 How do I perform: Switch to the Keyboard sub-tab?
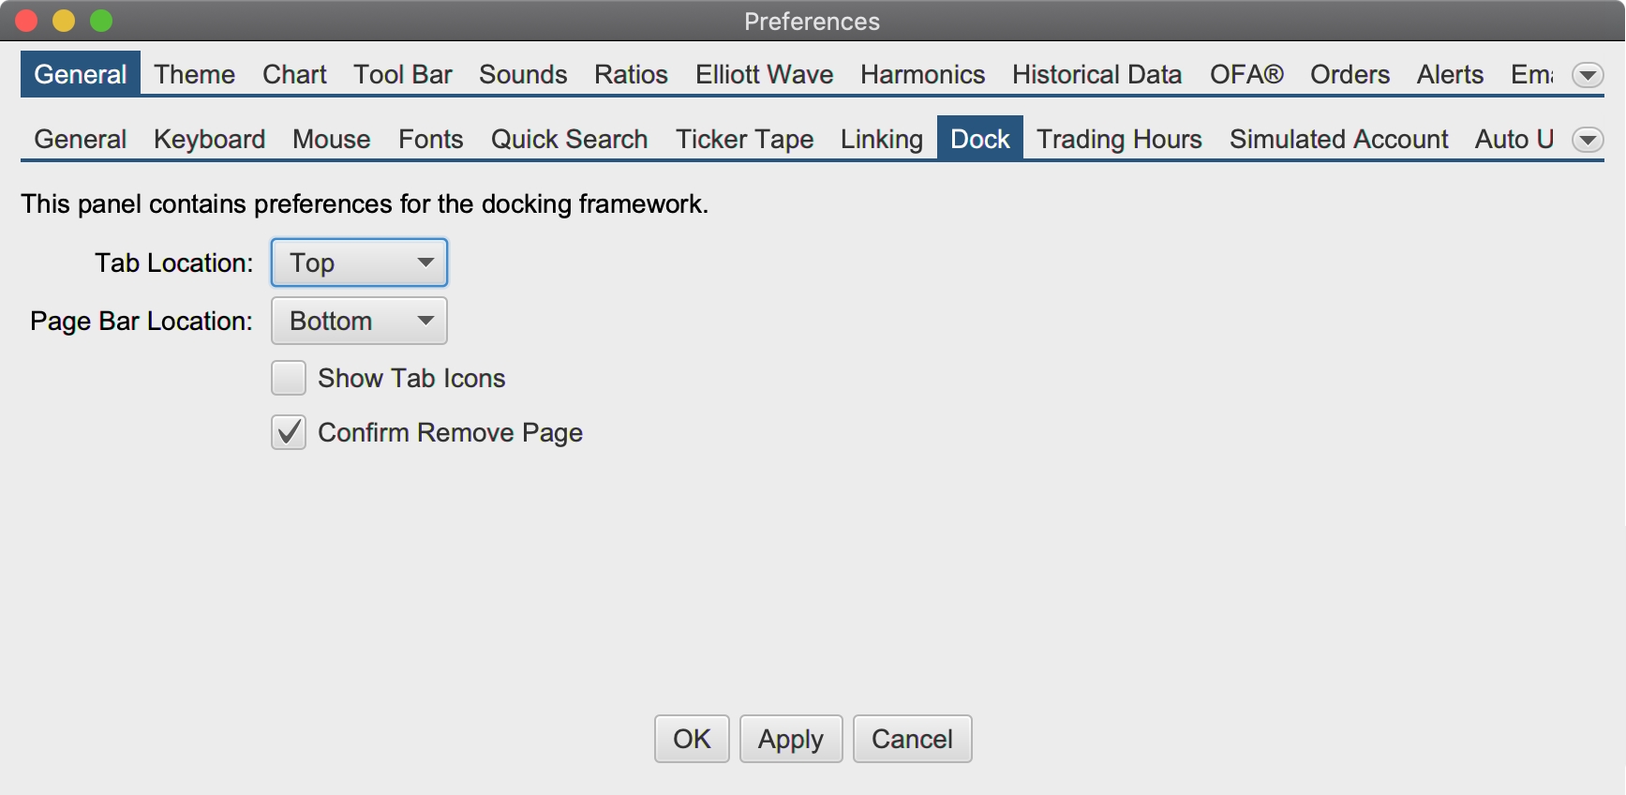[209, 139]
